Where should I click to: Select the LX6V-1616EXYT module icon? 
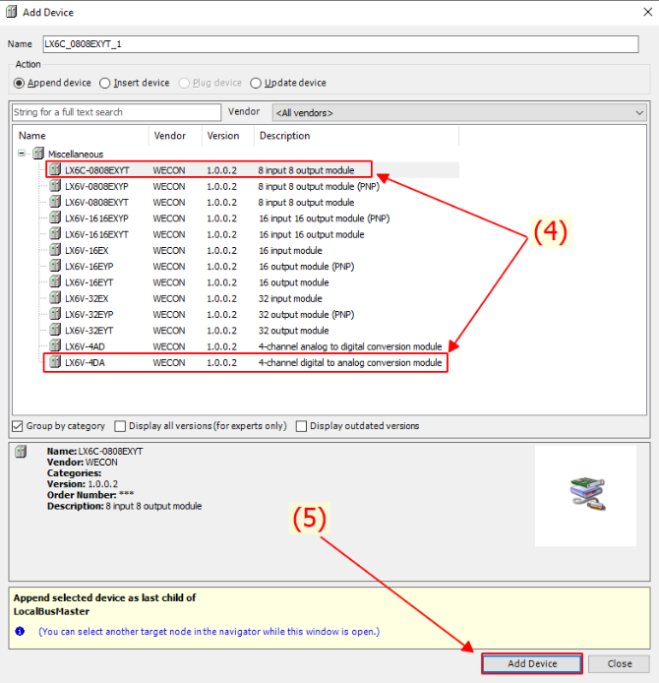tap(55, 234)
